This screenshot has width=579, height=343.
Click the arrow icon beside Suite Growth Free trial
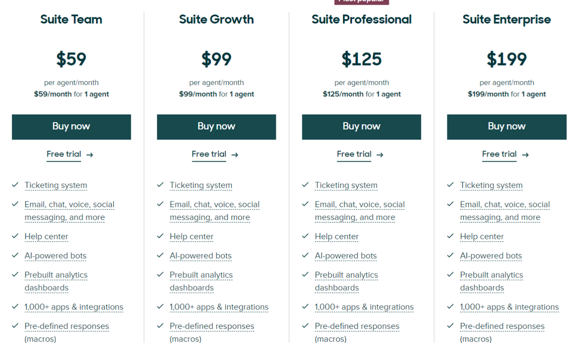point(235,155)
